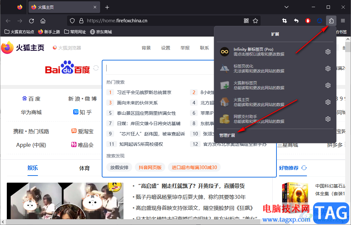351x225 pixels.
Task: Switch to the 娱乐 news tab
Action: (33, 168)
